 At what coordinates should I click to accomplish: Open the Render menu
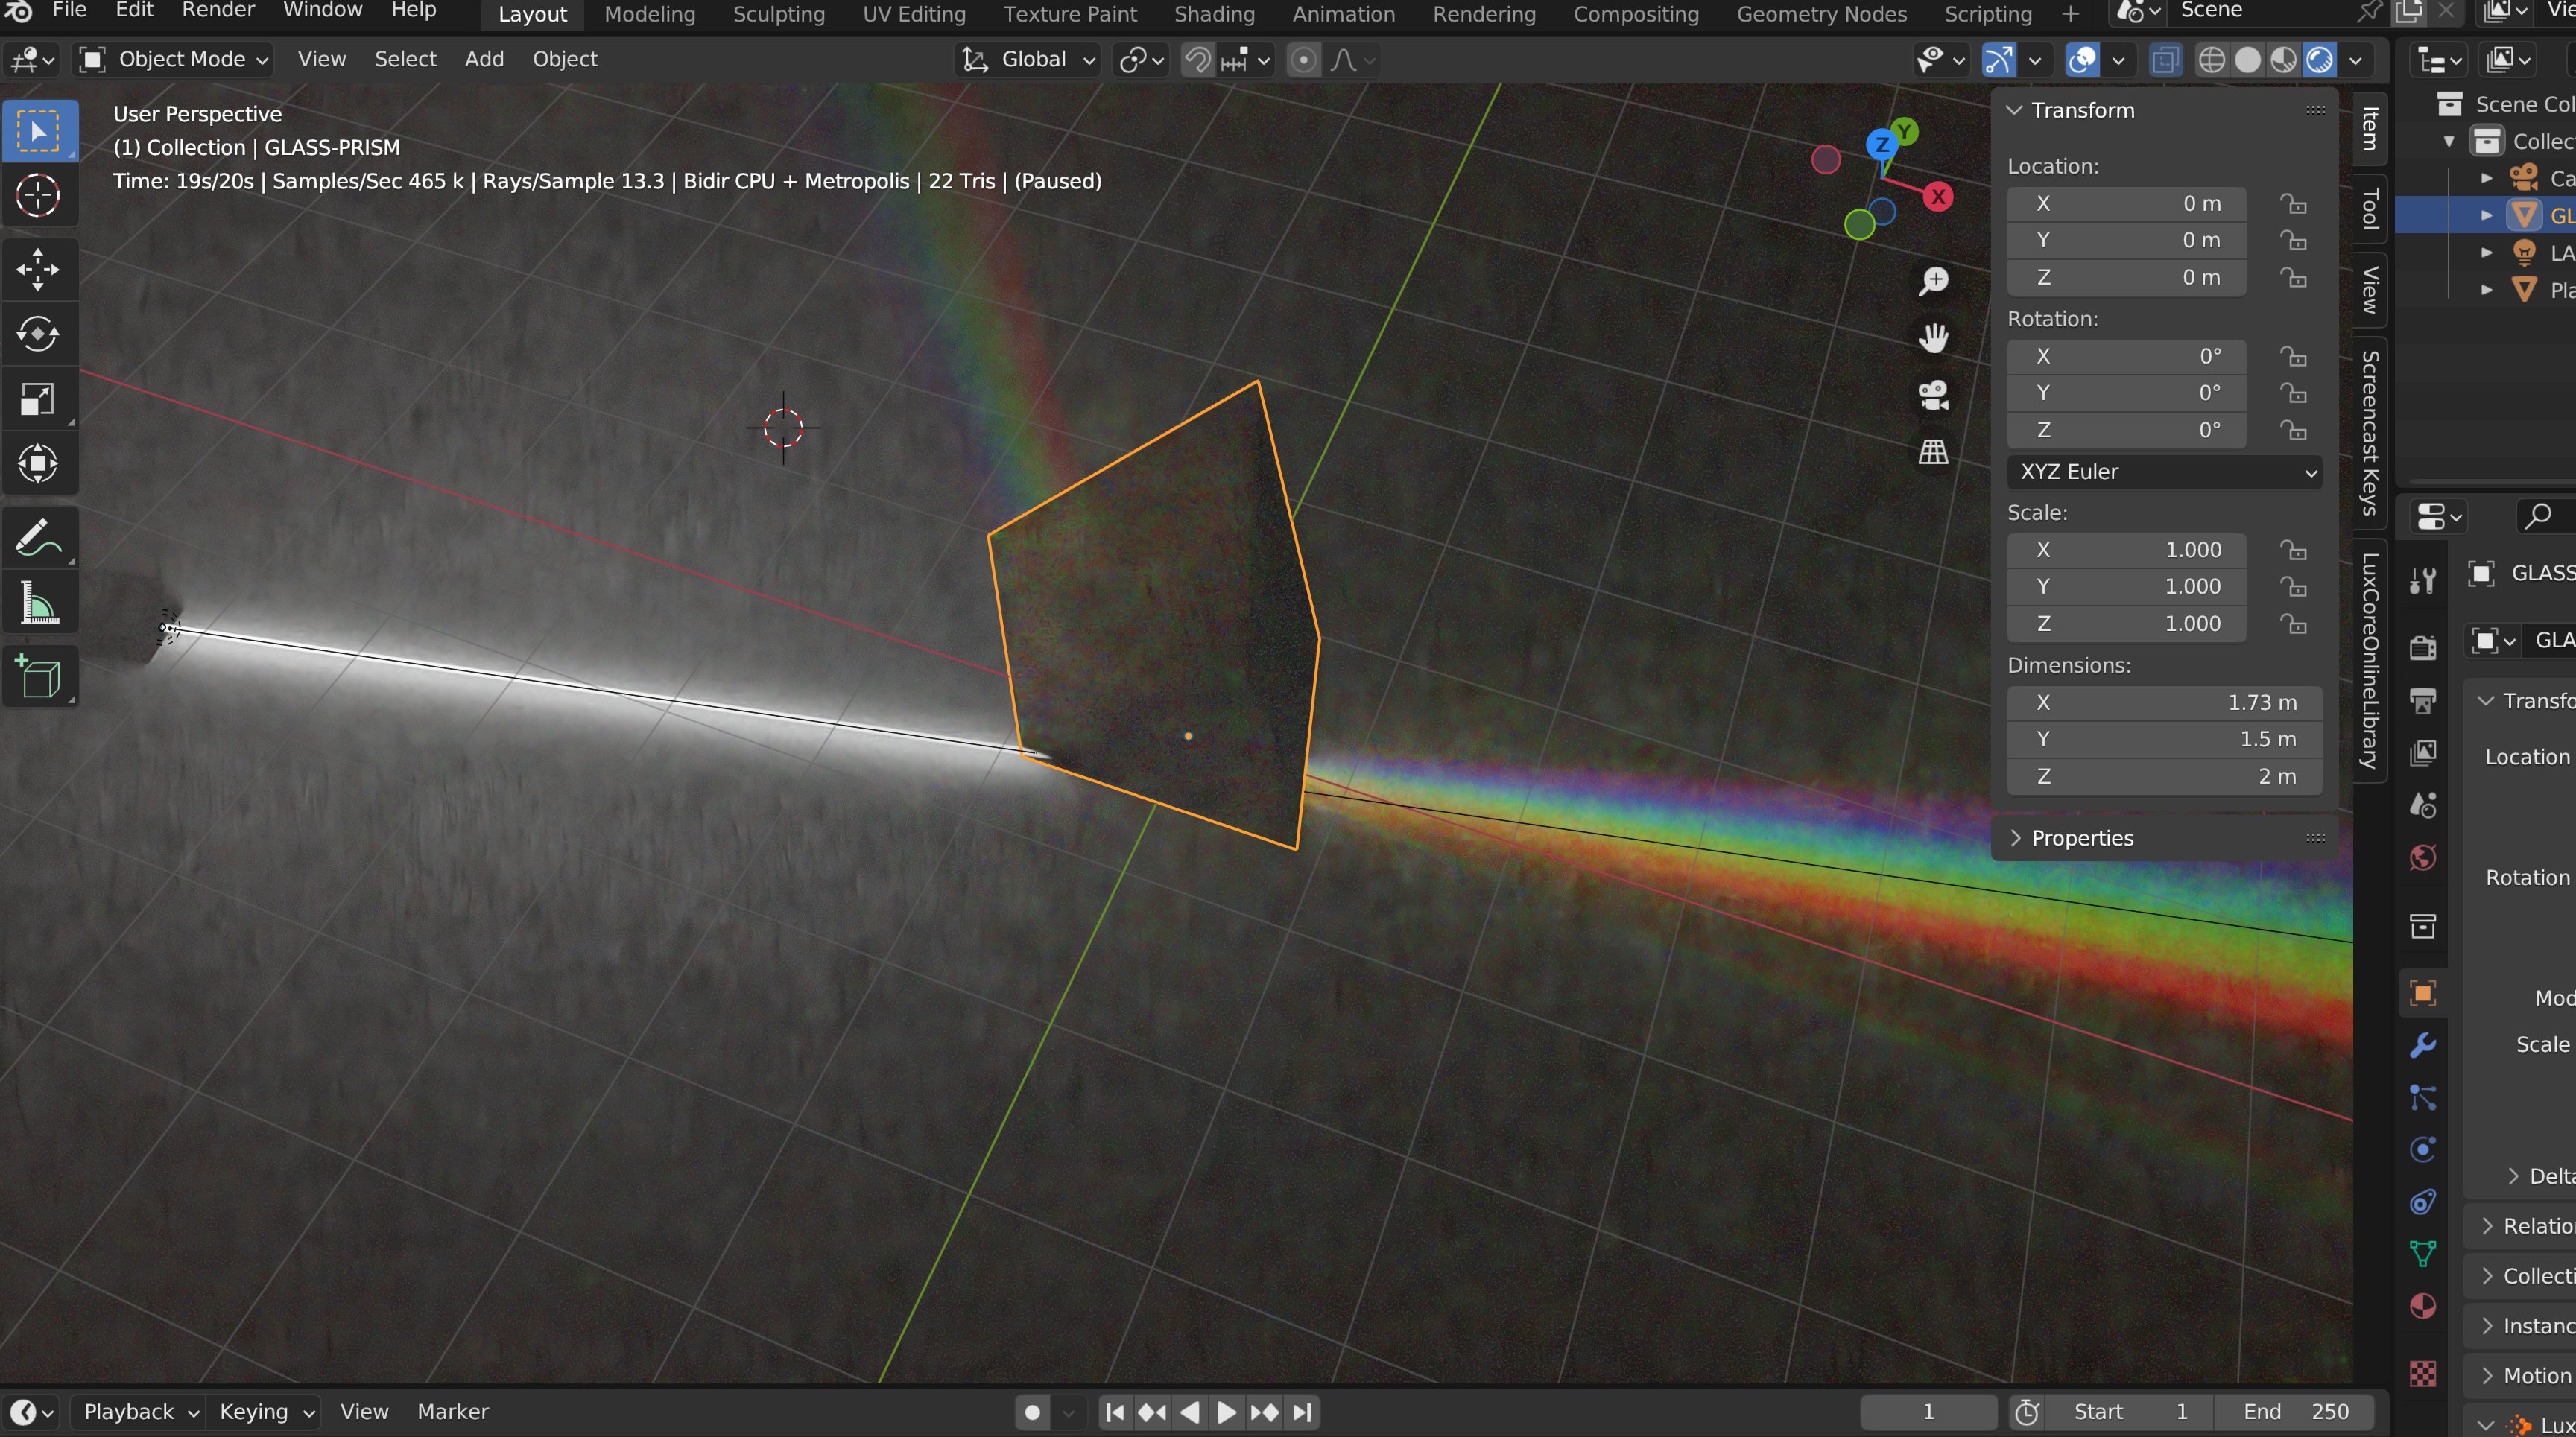click(217, 10)
